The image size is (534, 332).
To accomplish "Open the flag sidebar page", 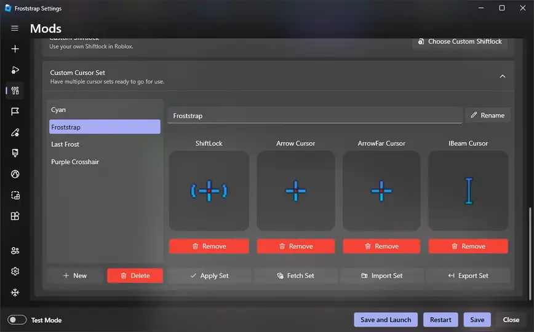I will (15, 112).
